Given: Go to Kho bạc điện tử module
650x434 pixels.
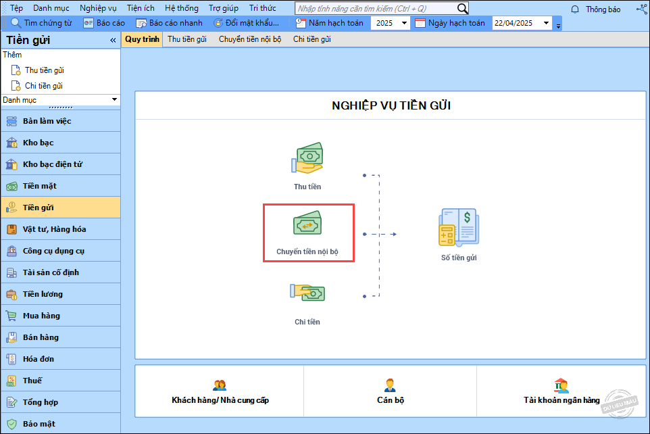Looking at the screenshot, I should click(61, 164).
